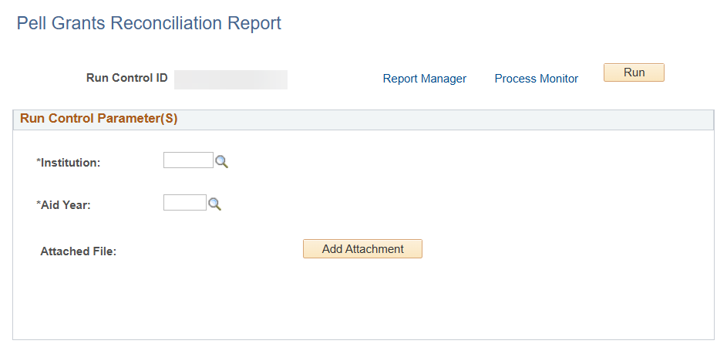Look up Aid Year values with magnifying glass
This screenshot has height=354, width=727.
click(x=214, y=204)
